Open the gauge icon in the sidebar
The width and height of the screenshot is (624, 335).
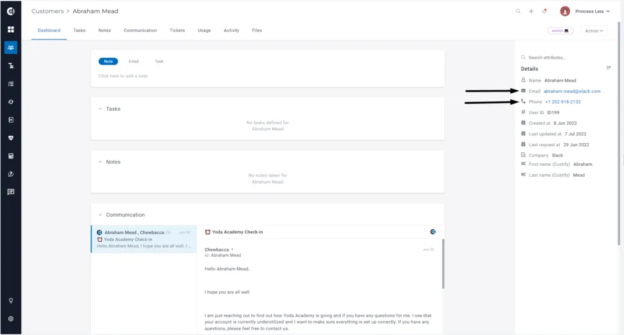click(11, 174)
